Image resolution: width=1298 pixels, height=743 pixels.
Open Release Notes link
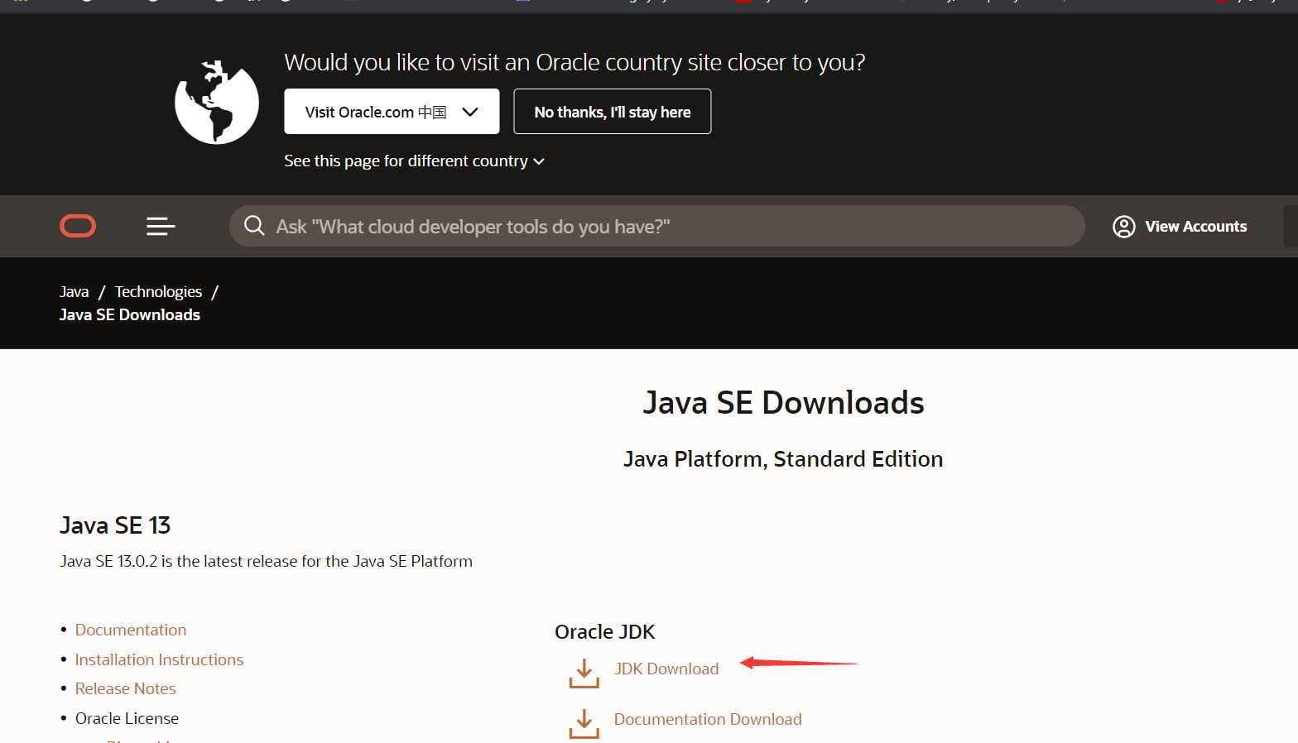(125, 688)
